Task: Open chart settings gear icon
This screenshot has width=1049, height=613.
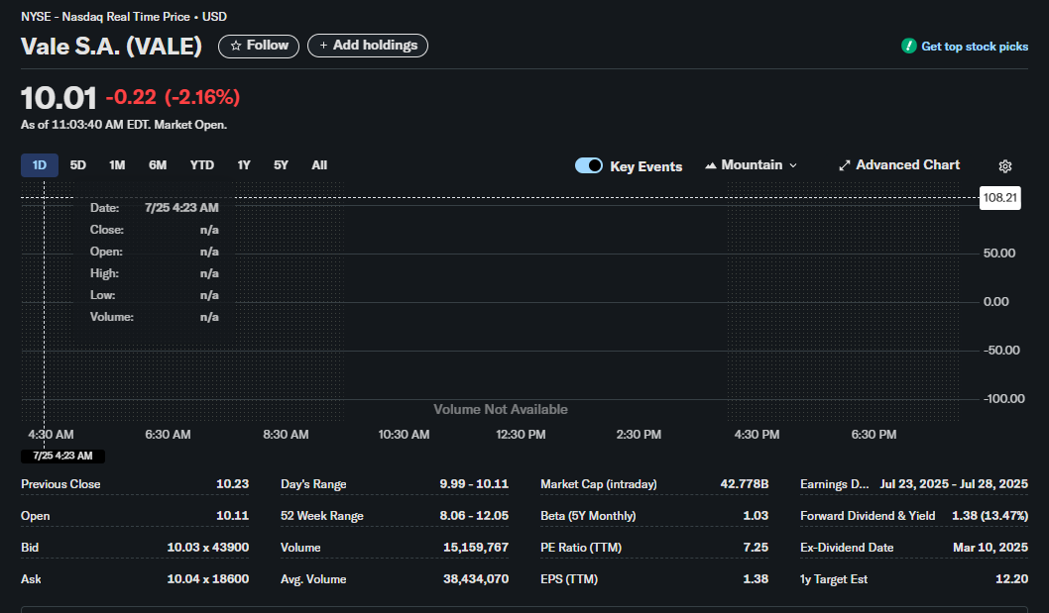Action: point(1004,165)
